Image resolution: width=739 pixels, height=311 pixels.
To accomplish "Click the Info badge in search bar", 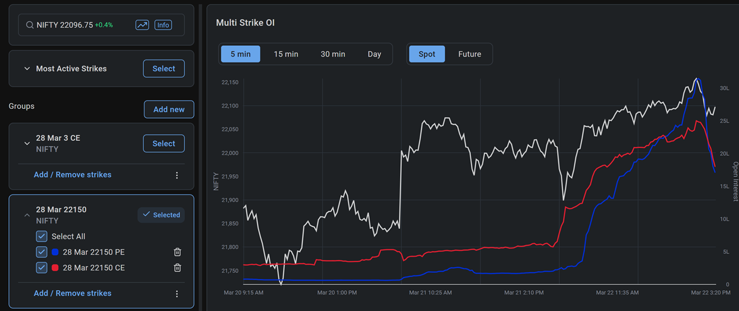I will click(x=163, y=25).
